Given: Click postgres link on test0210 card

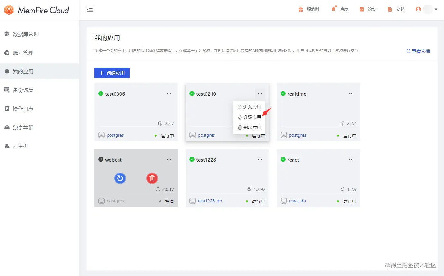Looking at the screenshot, I should (206, 135).
